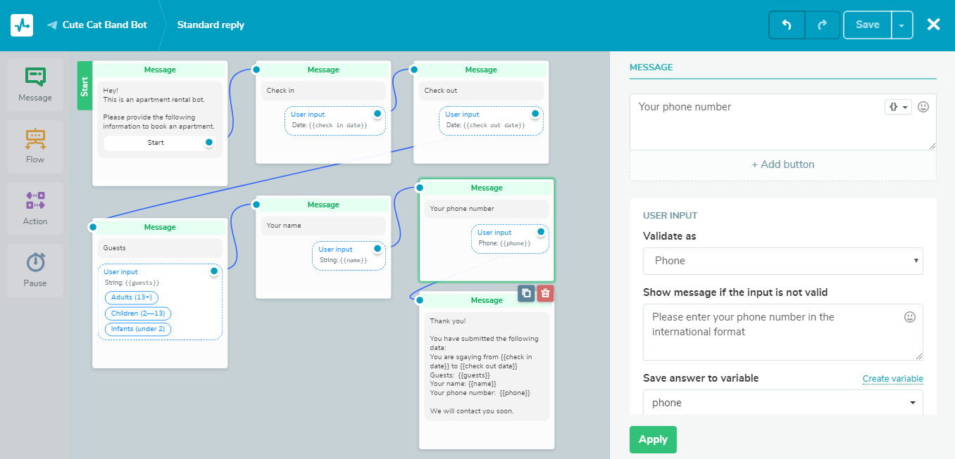Click the Telegram icon beside Cute Cat Band Bot

coord(52,25)
